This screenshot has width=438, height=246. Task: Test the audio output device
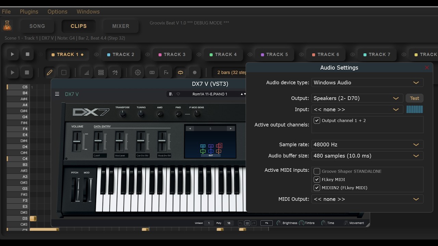pyautogui.click(x=414, y=98)
